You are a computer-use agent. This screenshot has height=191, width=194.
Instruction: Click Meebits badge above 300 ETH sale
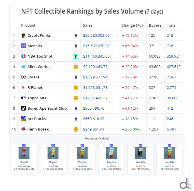[x=53, y=145]
